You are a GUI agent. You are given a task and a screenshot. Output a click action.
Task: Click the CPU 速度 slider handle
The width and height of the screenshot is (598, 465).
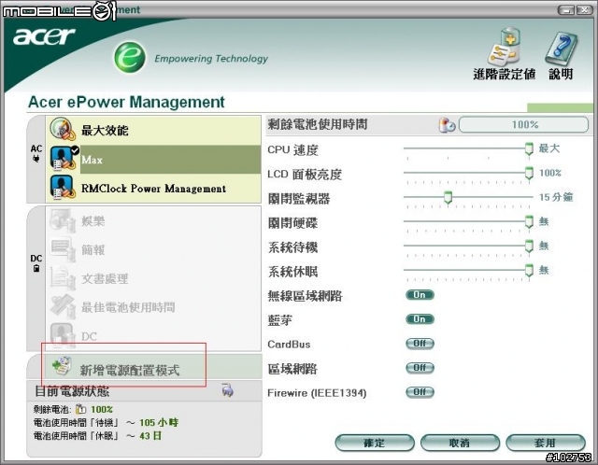[529, 148]
